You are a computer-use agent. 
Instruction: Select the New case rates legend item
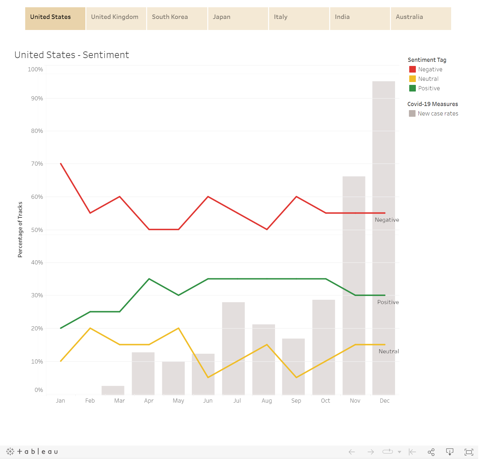[438, 113]
